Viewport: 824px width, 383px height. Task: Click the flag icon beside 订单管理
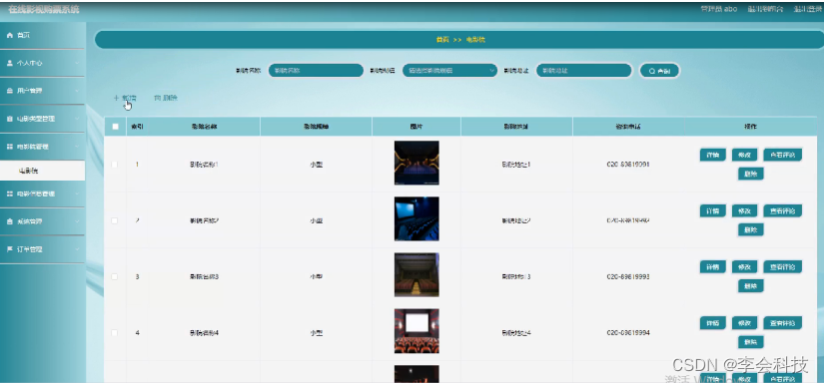point(9,249)
